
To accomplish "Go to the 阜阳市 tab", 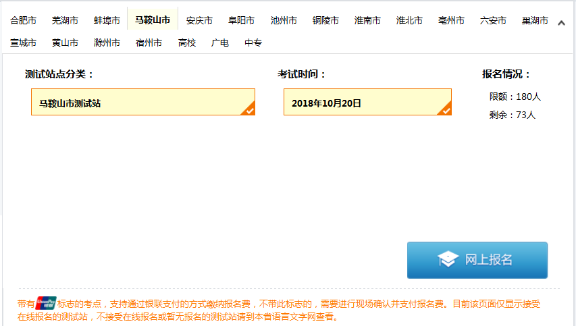I will (x=241, y=20).
